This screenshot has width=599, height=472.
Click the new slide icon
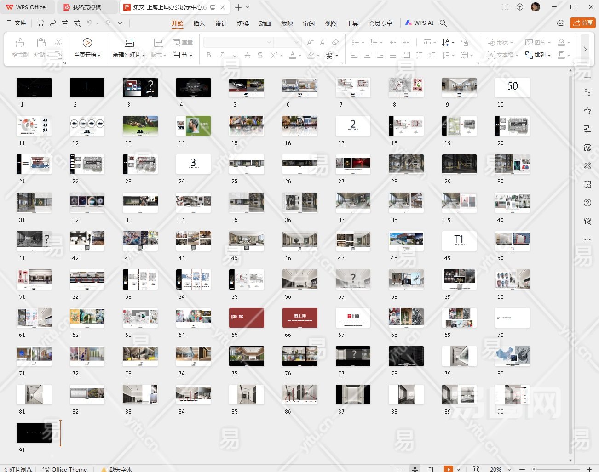(129, 43)
